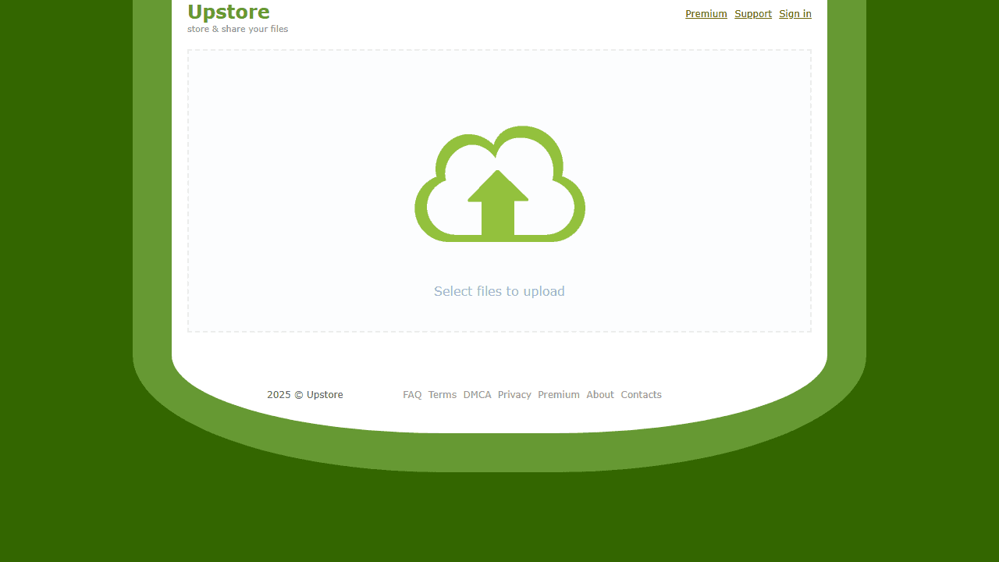Click the 'store & share your files' tagline
This screenshot has width=999, height=562.
[x=237, y=29]
